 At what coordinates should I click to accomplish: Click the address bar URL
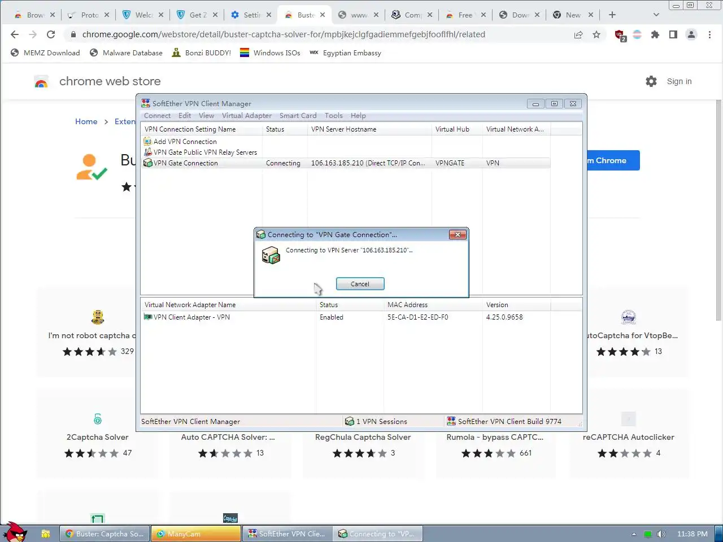(x=284, y=34)
